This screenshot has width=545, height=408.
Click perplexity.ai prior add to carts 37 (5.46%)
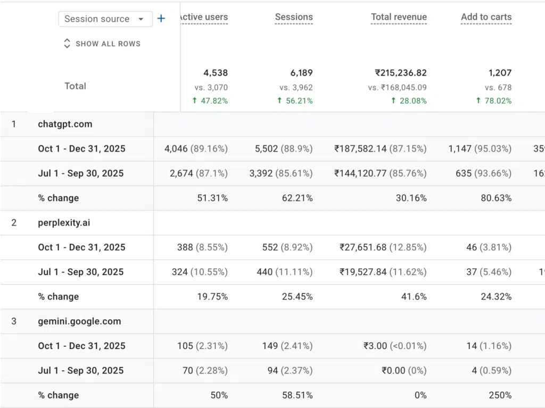tap(489, 272)
